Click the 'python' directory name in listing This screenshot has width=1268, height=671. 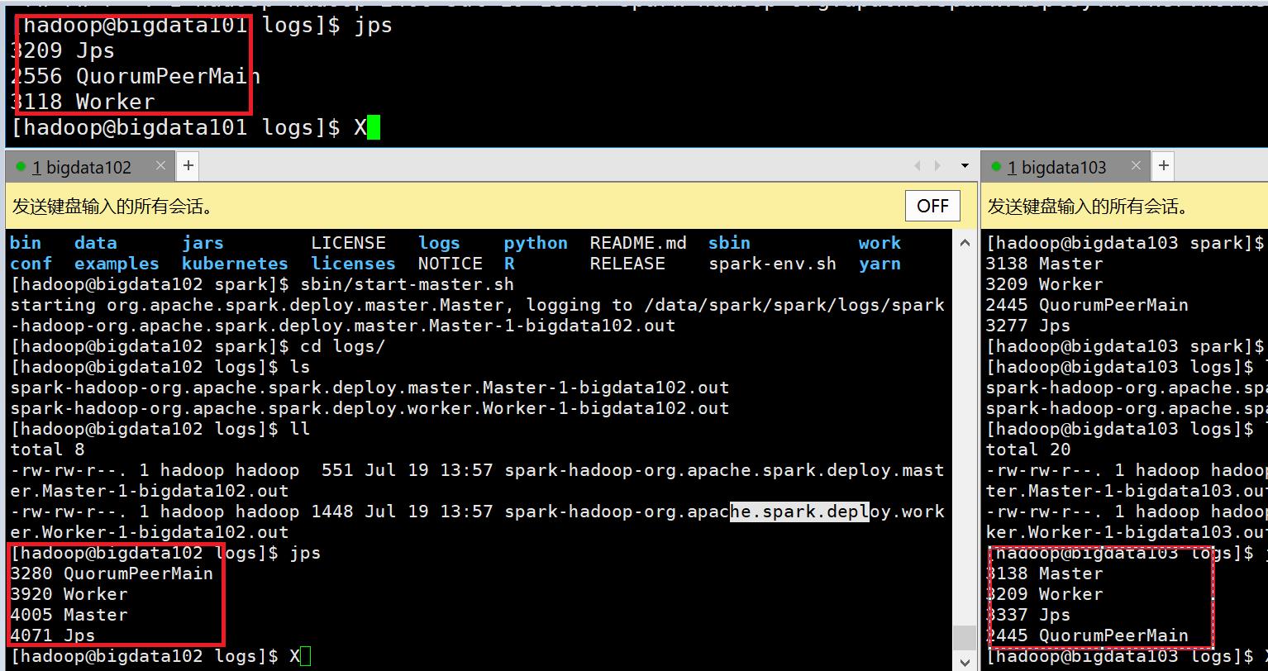tap(536, 243)
